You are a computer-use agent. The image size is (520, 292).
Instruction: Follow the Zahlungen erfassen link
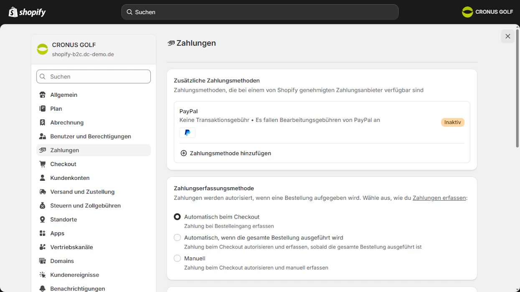tap(439, 198)
